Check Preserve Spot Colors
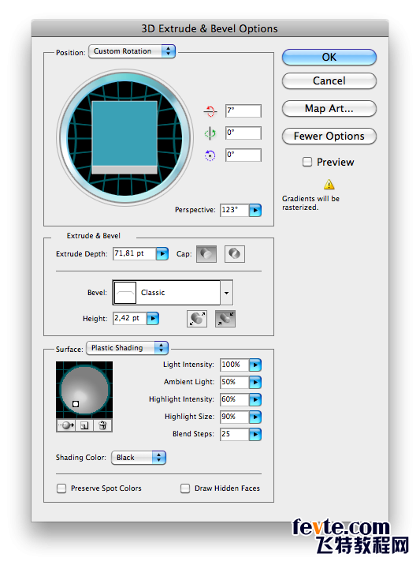Viewport: 420px width, 565px height. (61, 488)
